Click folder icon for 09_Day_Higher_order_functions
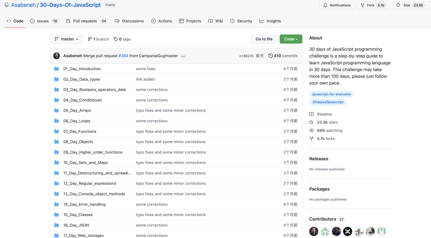Image resolution: width=431 pixels, height=238 pixels. 57,152
